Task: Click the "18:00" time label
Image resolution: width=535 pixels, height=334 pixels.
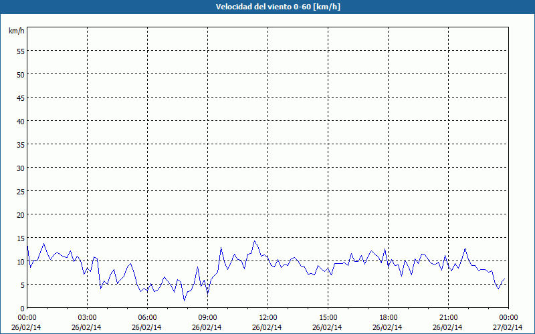Action: [388, 318]
